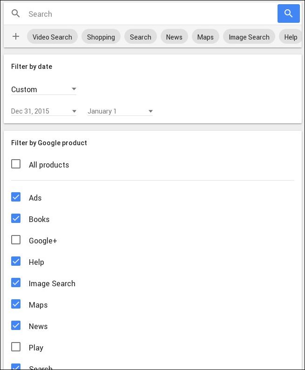The width and height of the screenshot is (305, 370).
Task: Select the Image Search chip
Action: click(x=249, y=37)
